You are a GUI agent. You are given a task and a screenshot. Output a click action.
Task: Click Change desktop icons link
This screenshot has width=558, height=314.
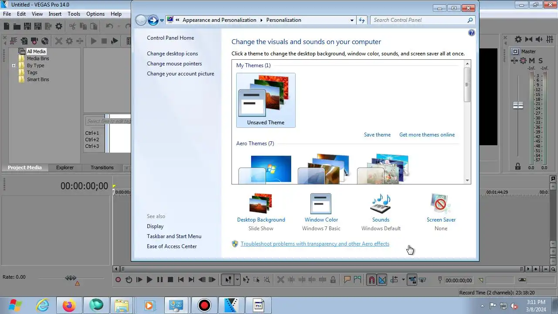click(172, 54)
